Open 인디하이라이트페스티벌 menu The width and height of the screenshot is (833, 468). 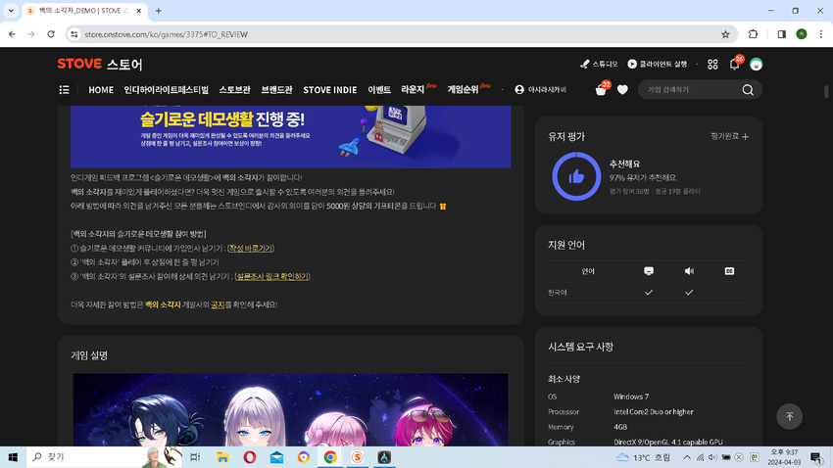point(167,90)
